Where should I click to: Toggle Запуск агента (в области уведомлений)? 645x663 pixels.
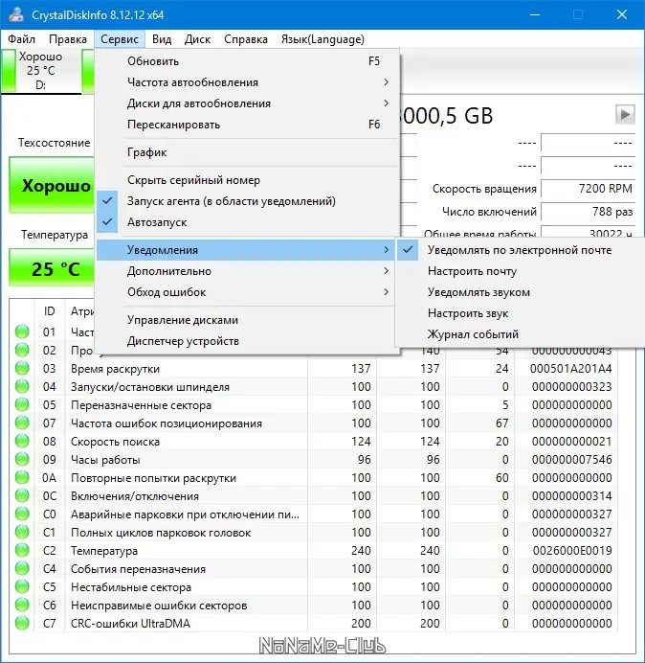(x=247, y=201)
